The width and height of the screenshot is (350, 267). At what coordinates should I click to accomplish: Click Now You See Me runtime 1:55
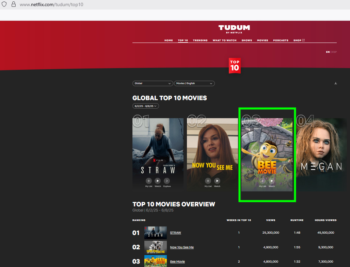tap(297, 247)
